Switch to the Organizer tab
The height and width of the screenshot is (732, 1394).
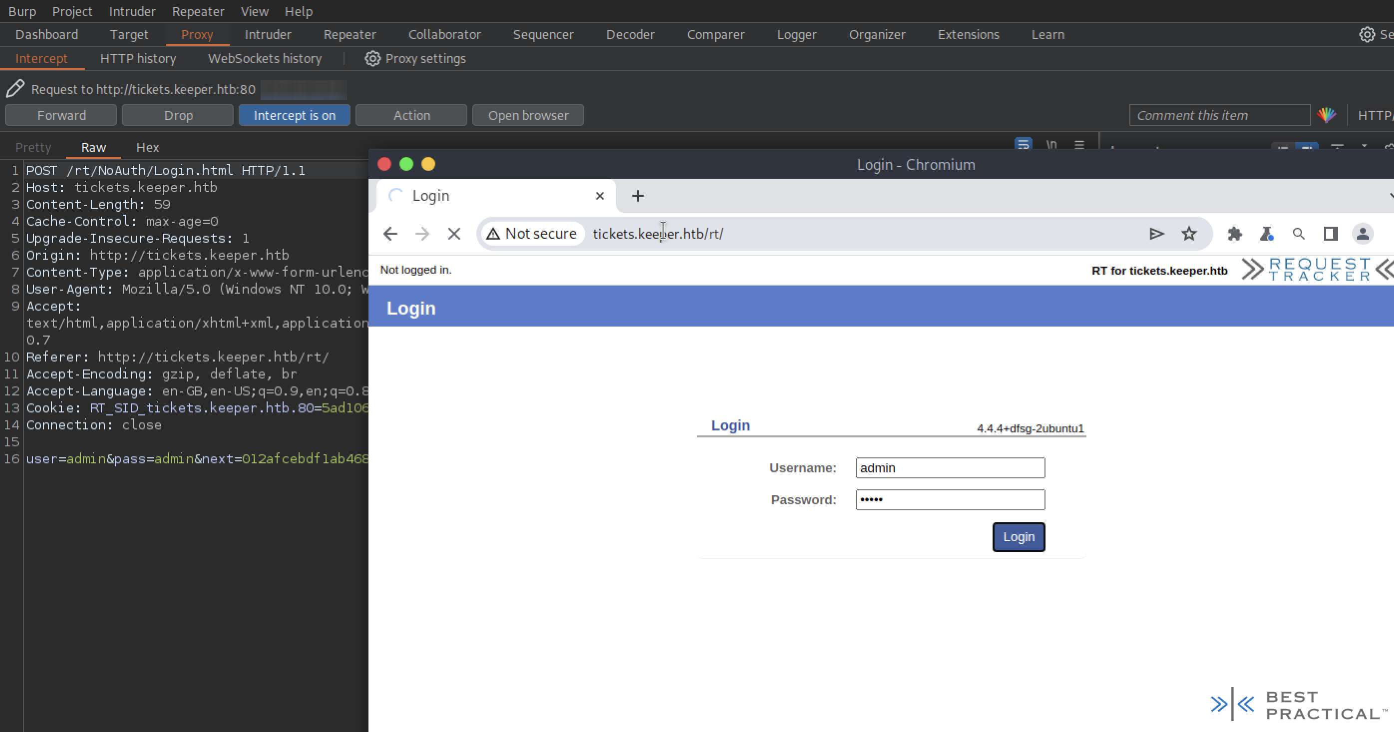[877, 34]
